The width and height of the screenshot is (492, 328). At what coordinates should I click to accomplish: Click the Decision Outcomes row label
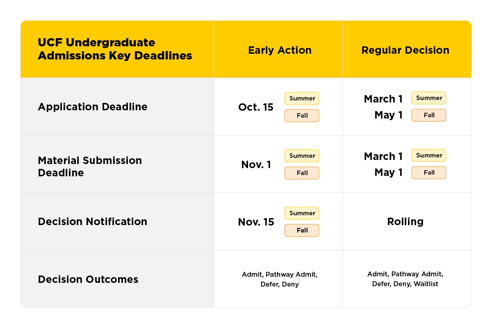pyautogui.click(x=88, y=279)
